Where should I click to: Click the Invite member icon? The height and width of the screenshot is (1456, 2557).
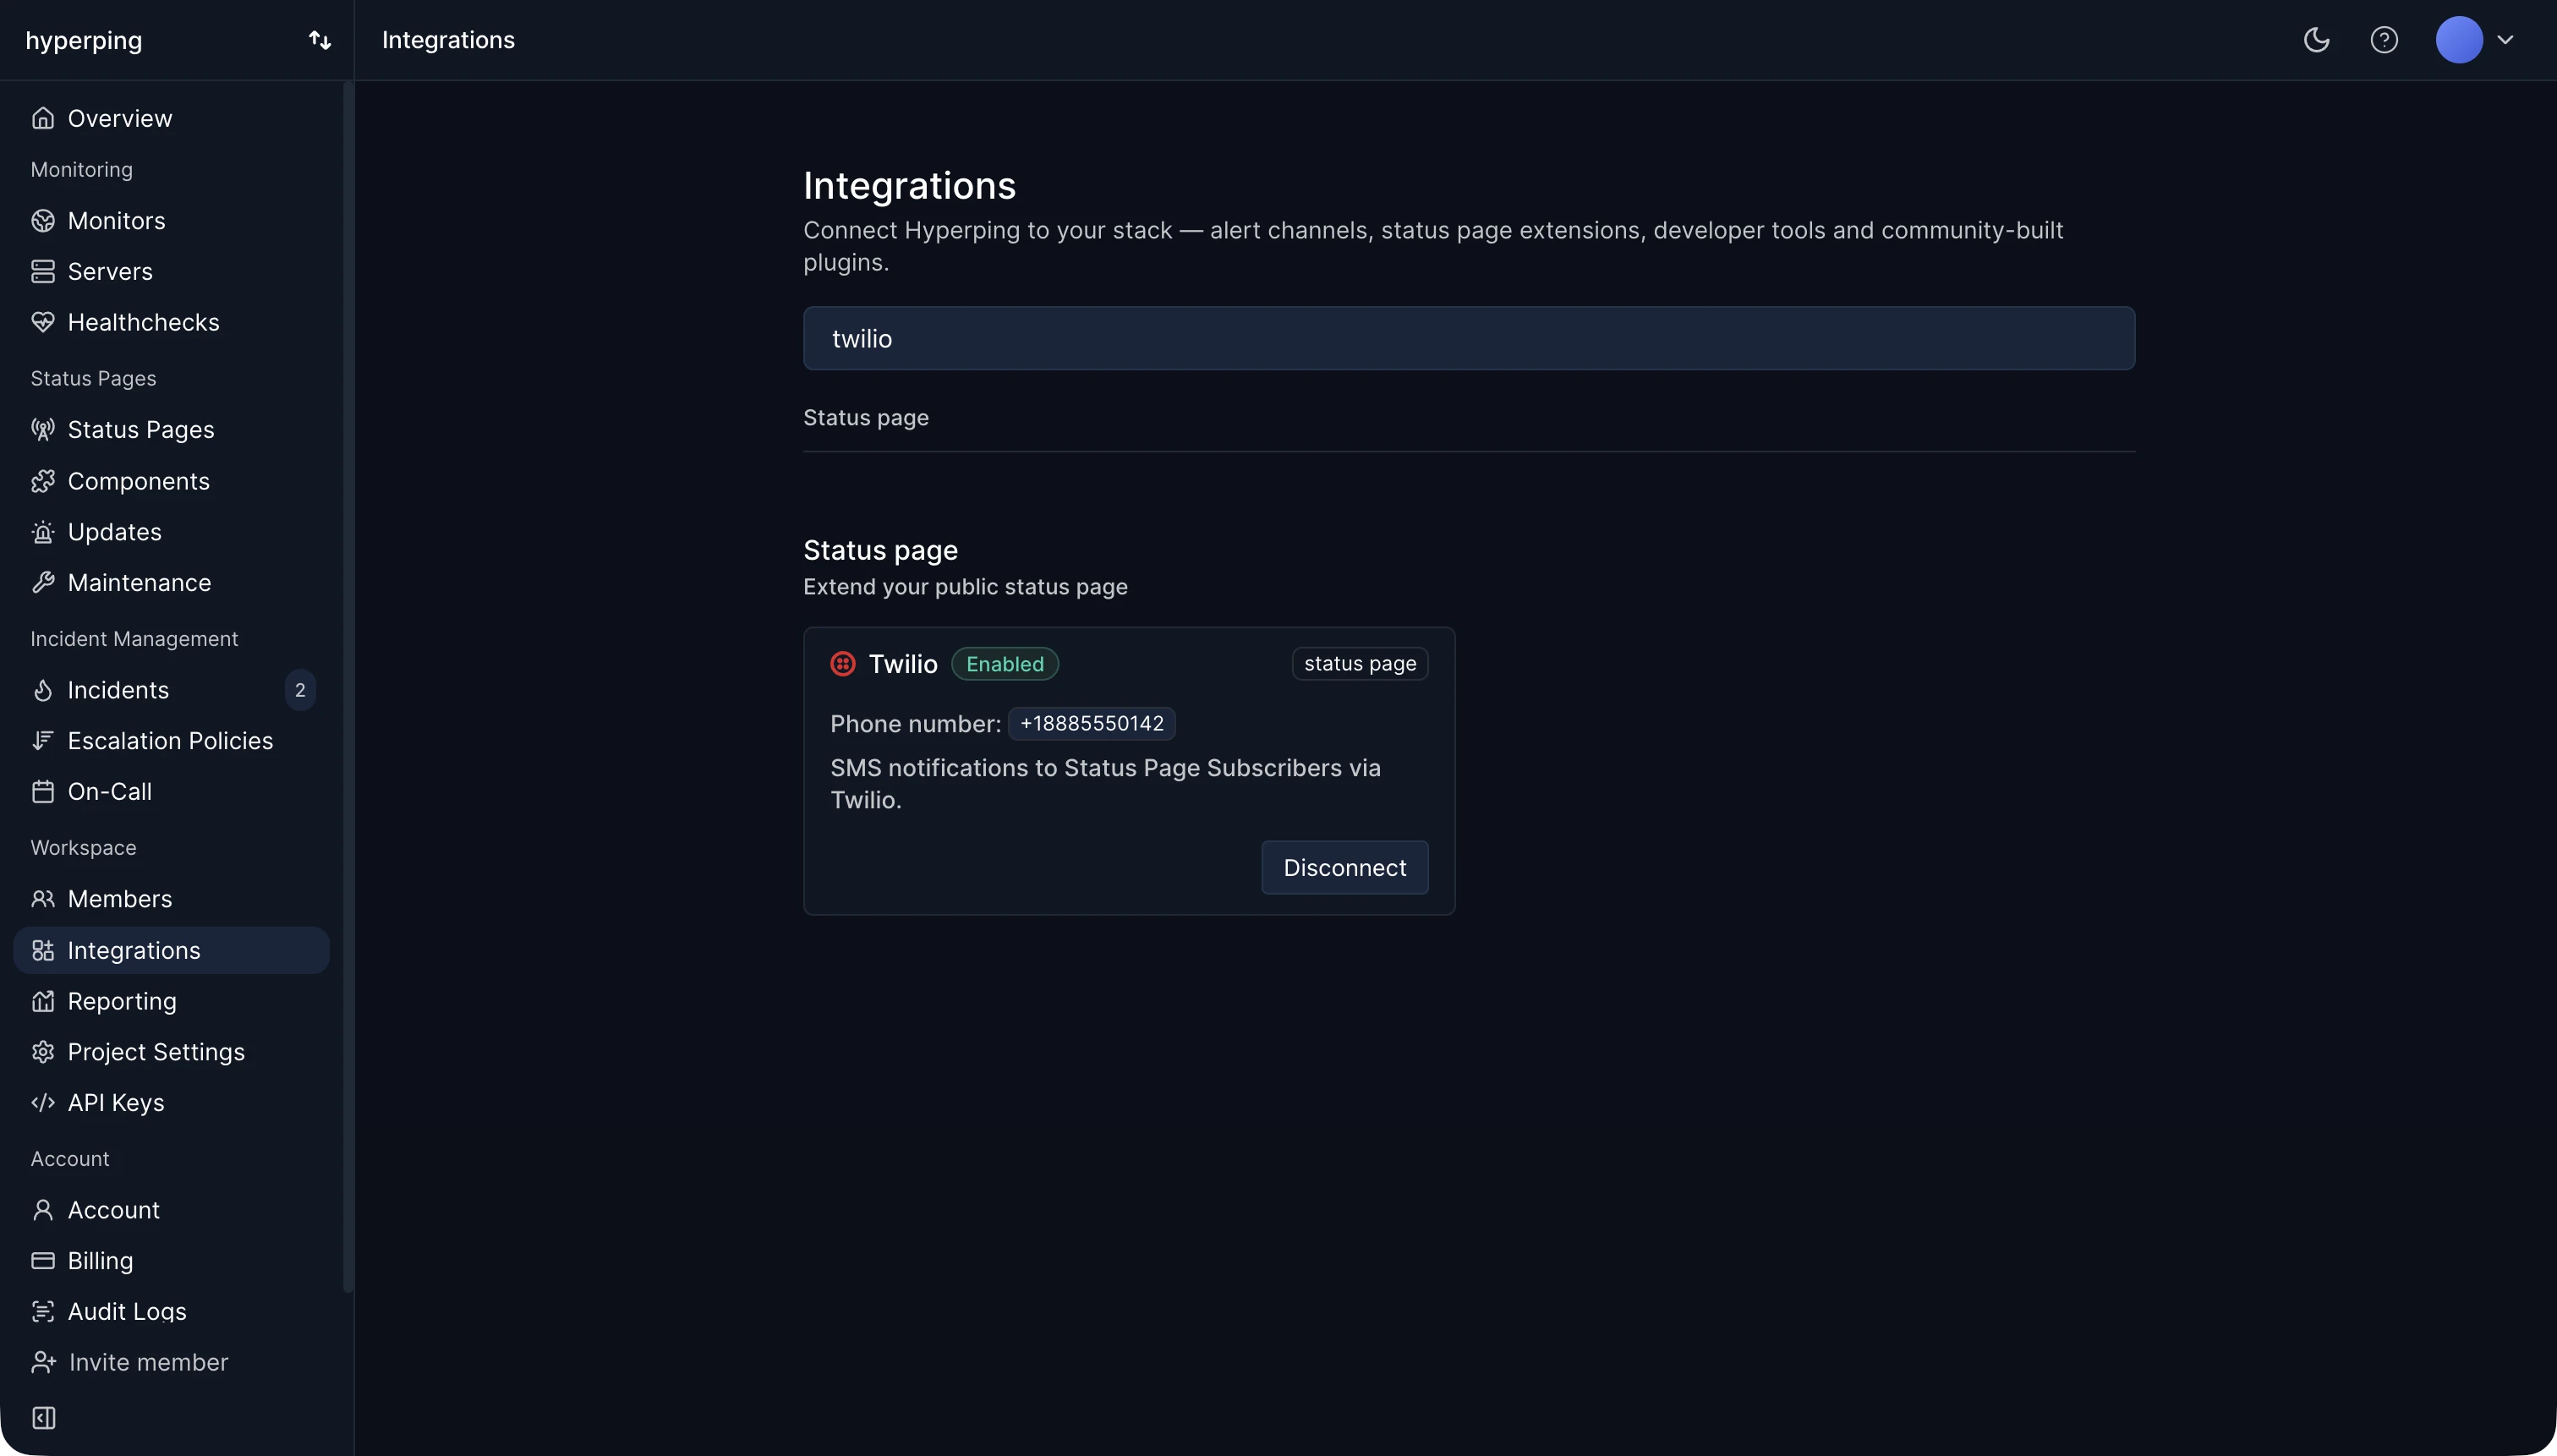[x=43, y=1362]
